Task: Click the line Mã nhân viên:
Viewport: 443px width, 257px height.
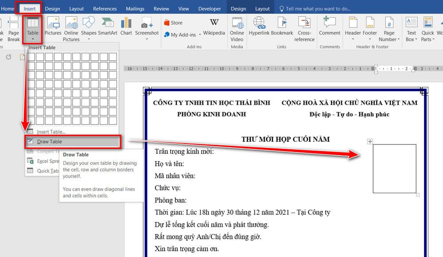Action: tap(175, 176)
